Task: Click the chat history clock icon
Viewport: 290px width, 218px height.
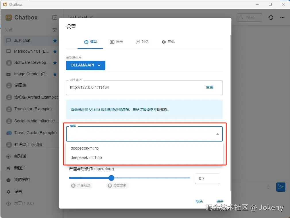Action: [271, 17]
